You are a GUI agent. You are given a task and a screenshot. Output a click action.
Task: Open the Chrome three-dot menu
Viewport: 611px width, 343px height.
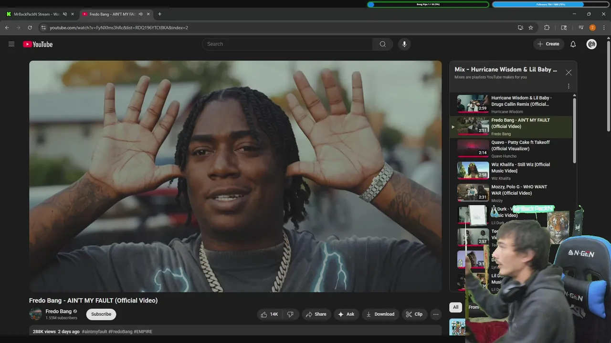(x=604, y=28)
